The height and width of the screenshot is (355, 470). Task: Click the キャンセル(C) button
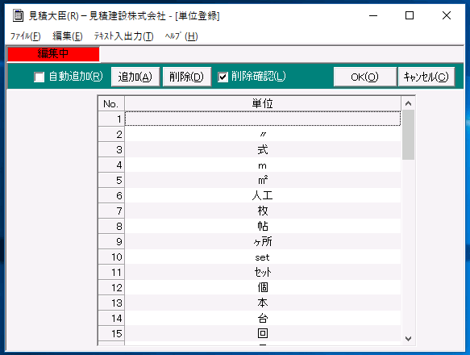(x=426, y=77)
